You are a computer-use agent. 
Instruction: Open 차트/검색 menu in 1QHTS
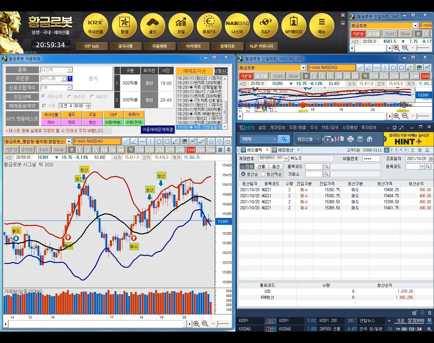coord(330,127)
